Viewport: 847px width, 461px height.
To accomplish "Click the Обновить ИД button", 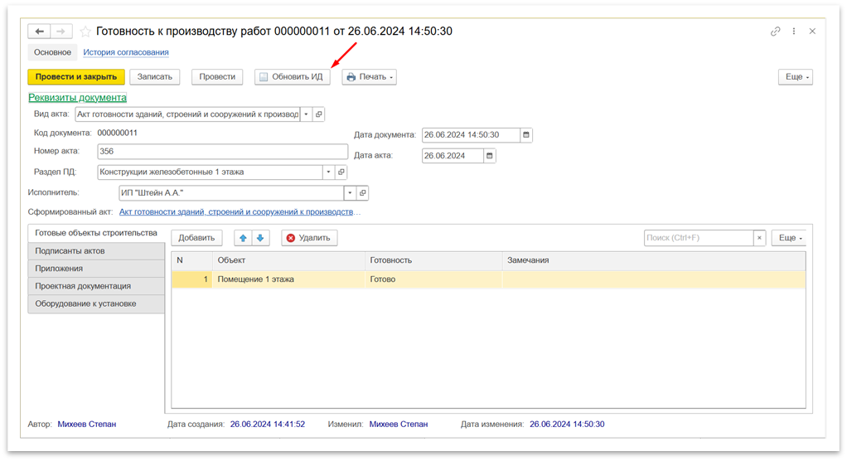I will point(292,77).
